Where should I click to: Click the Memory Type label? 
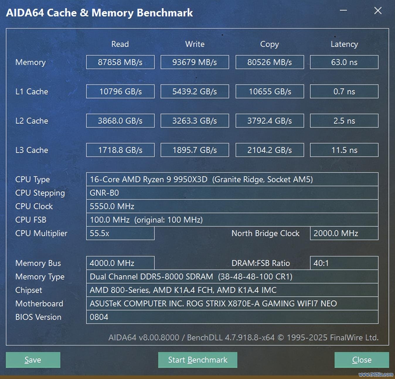click(x=40, y=277)
